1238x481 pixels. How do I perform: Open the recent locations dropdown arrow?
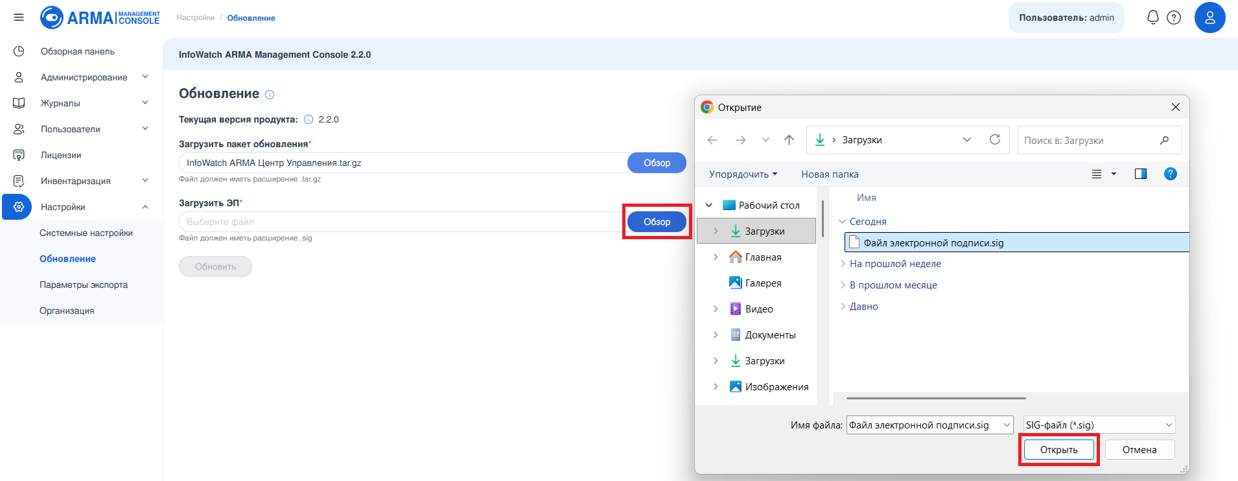(765, 140)
